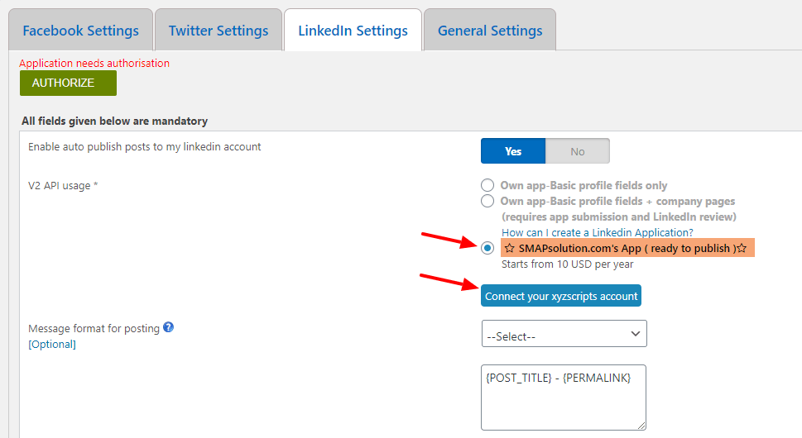
Task: Click Enable auto publish posts label
Action: [x=144, y=146]
